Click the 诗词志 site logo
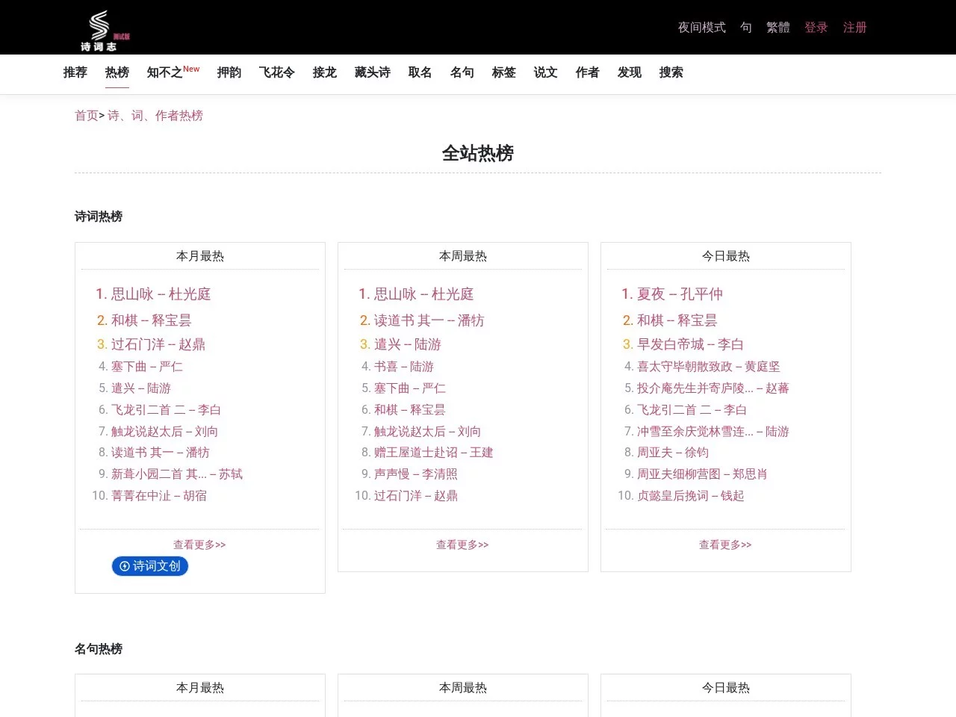 click(x=99, y=31)
